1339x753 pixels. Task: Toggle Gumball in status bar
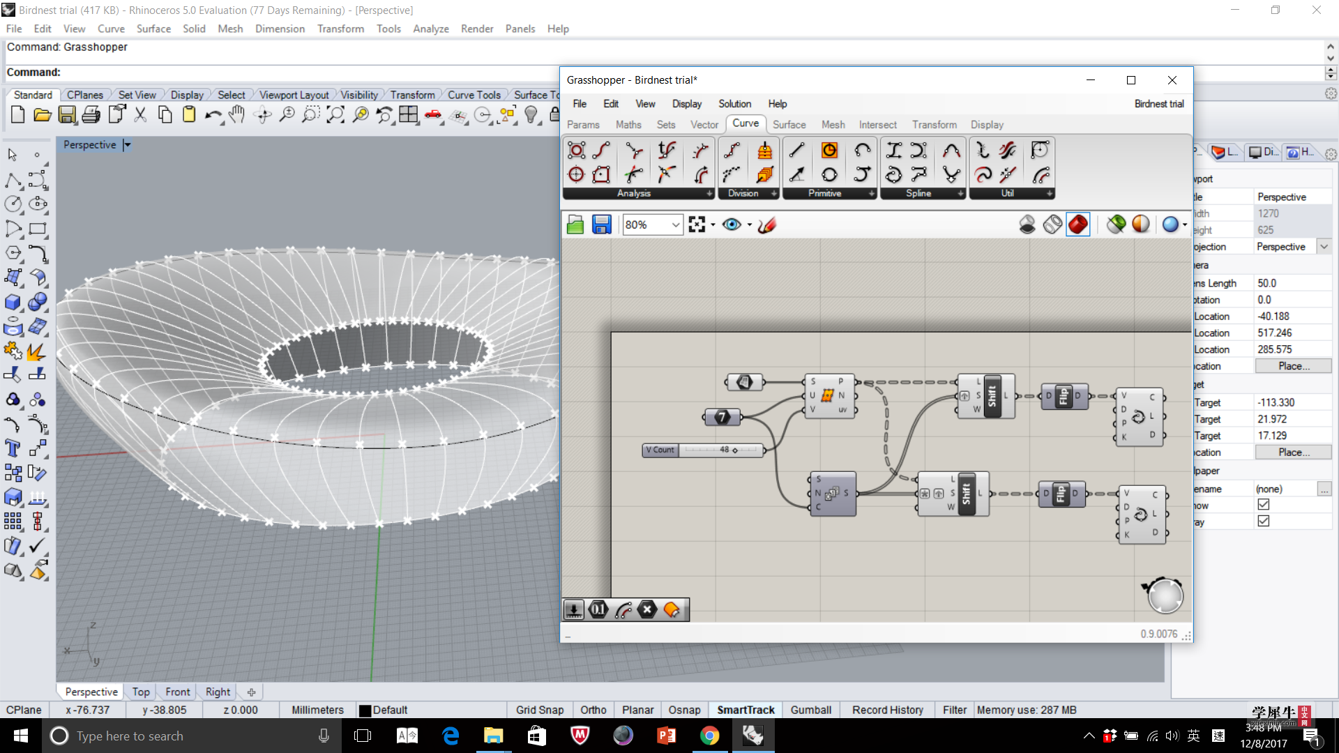point(811,710)
